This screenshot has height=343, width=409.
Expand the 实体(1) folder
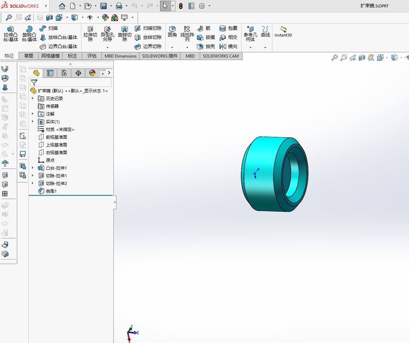tap(33, 121)
